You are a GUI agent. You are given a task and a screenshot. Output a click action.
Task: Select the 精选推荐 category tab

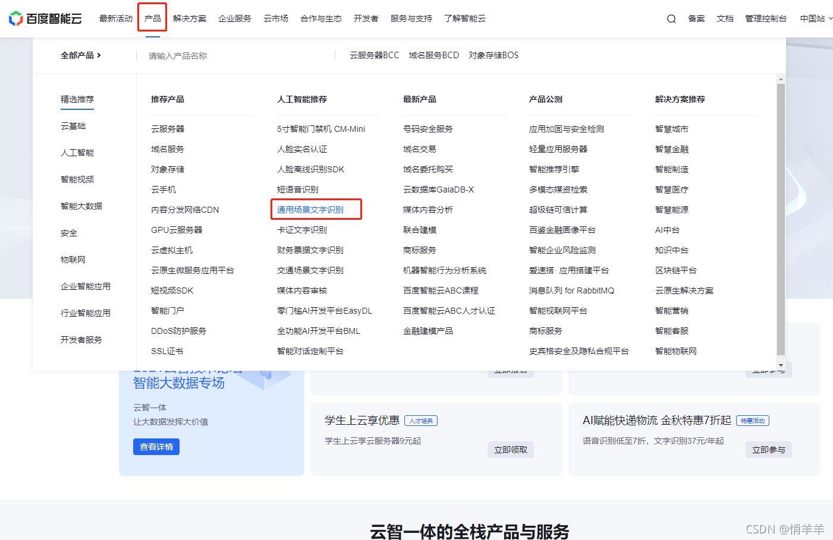coord(77,99)
